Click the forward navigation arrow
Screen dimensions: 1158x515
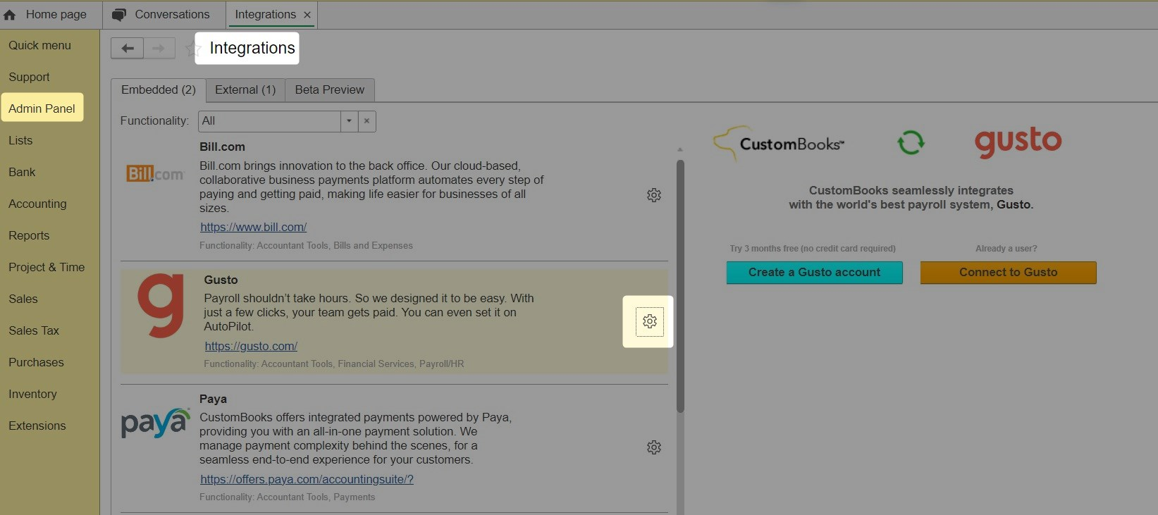pyautogui.click(x=159, y=48)
